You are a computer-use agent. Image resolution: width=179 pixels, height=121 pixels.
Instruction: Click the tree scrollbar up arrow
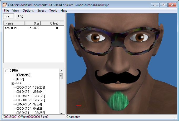point(61,71)
